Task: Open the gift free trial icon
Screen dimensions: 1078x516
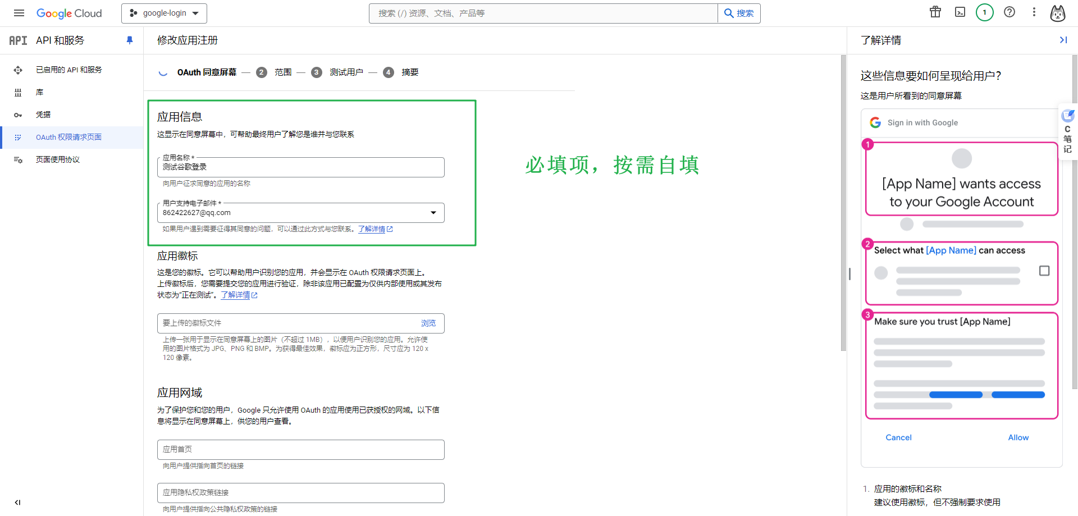Action: (935, 12)
